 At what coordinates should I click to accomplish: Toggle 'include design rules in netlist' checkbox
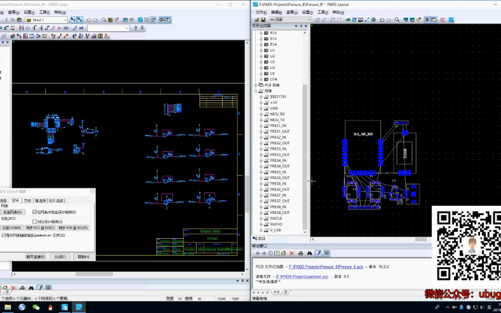pyautogui.click(x=35, y=212)
